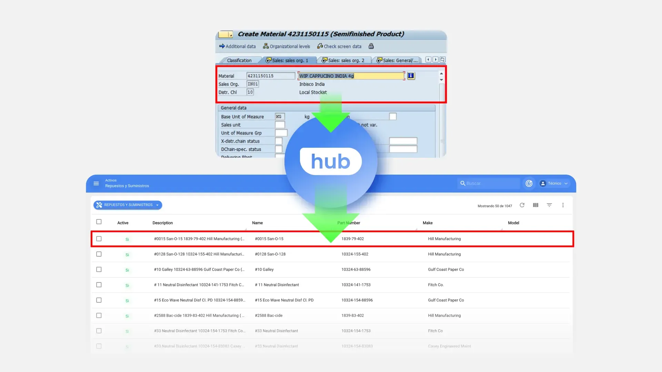Switch to Sales: sales org. 2 tab
This screenshot has height=372, width=662.
coord(343,60)
